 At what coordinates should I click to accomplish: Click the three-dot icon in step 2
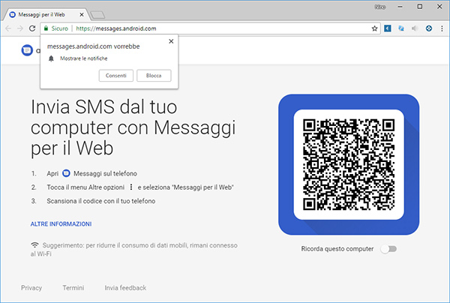131,187
